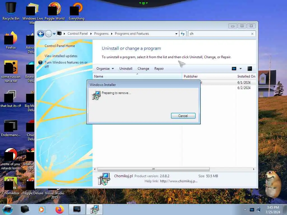Select Windows Live Mail desktop shortcut
The height and width of the screenshot is (215, 287).
pos(33,11)
